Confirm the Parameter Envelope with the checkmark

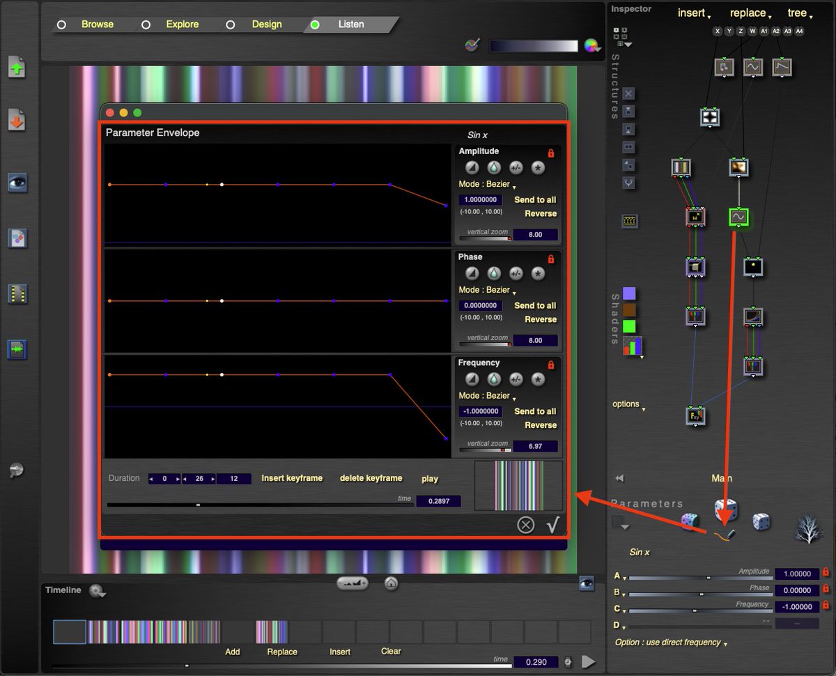point(553,525)
